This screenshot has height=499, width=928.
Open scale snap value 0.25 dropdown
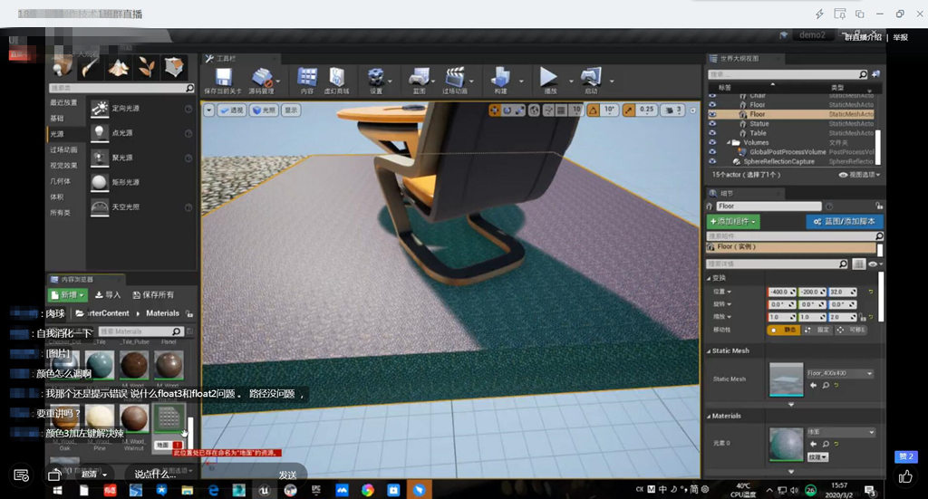pos(647,110)
